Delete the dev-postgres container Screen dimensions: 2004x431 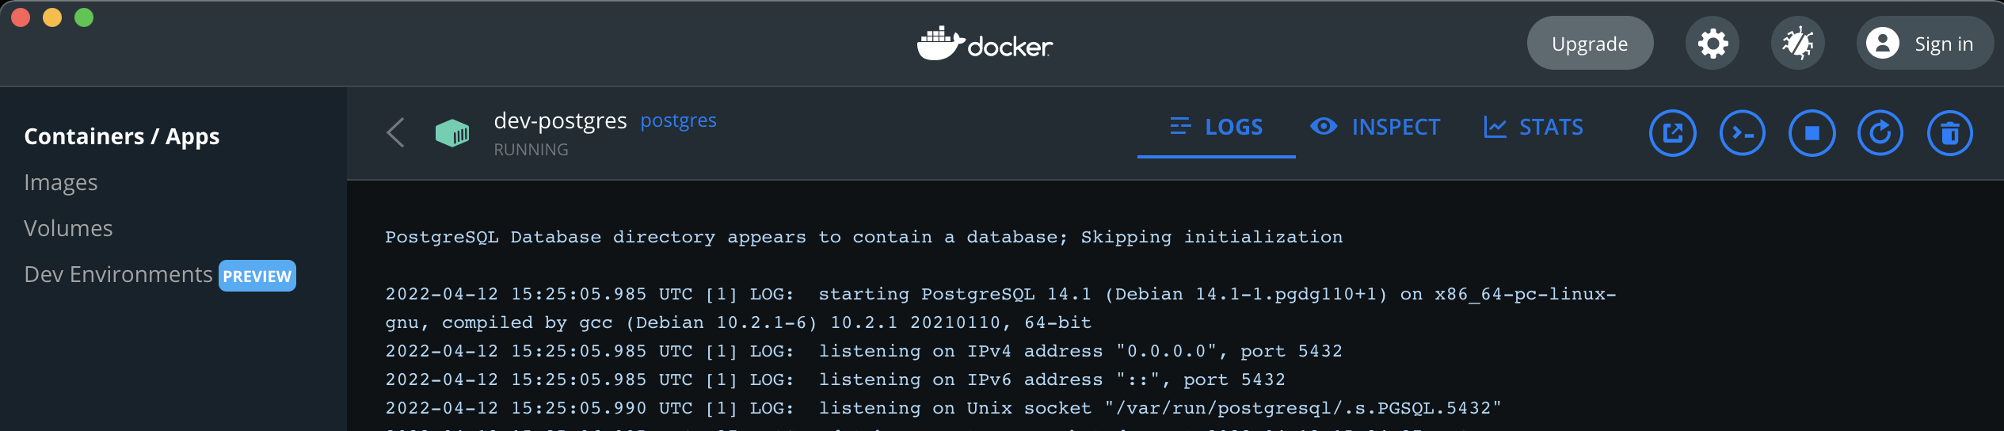point(1949,133)
